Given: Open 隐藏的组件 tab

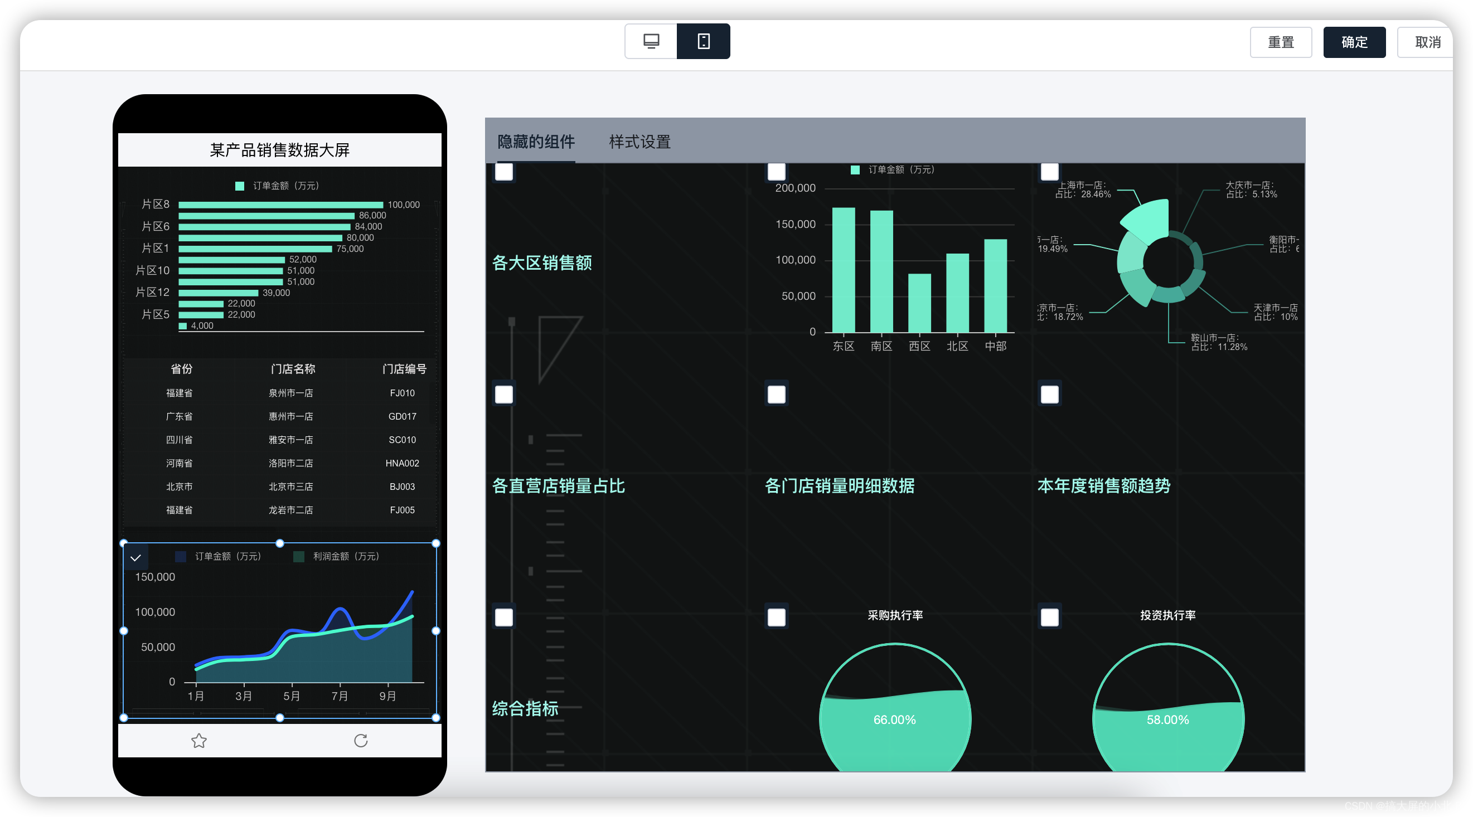Looking at the screenshot, I should pos(536,141).
